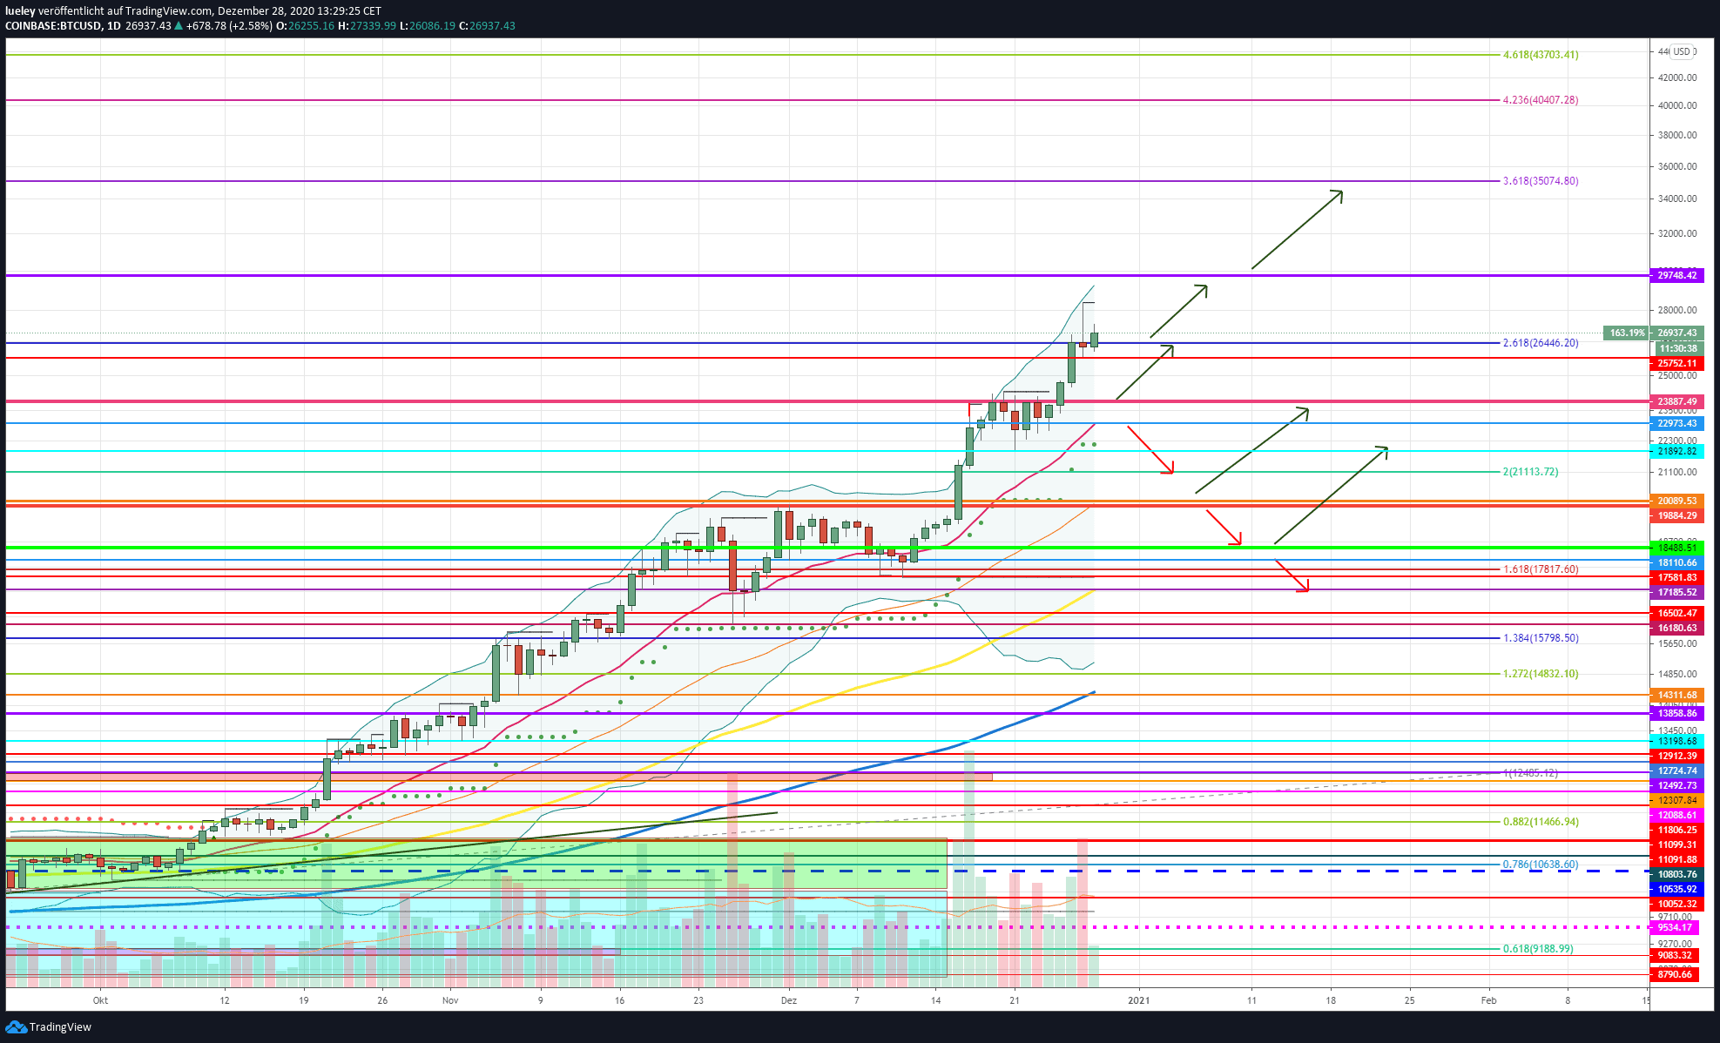Screen dimensions: 1720x1043
Task: Click the 1.618(17817.60) Fibonacci label
Action: point(1540,569)
